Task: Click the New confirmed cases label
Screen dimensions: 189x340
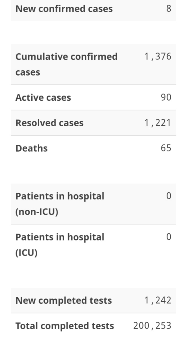Action: pyautogui.click(x=64, y=9)
